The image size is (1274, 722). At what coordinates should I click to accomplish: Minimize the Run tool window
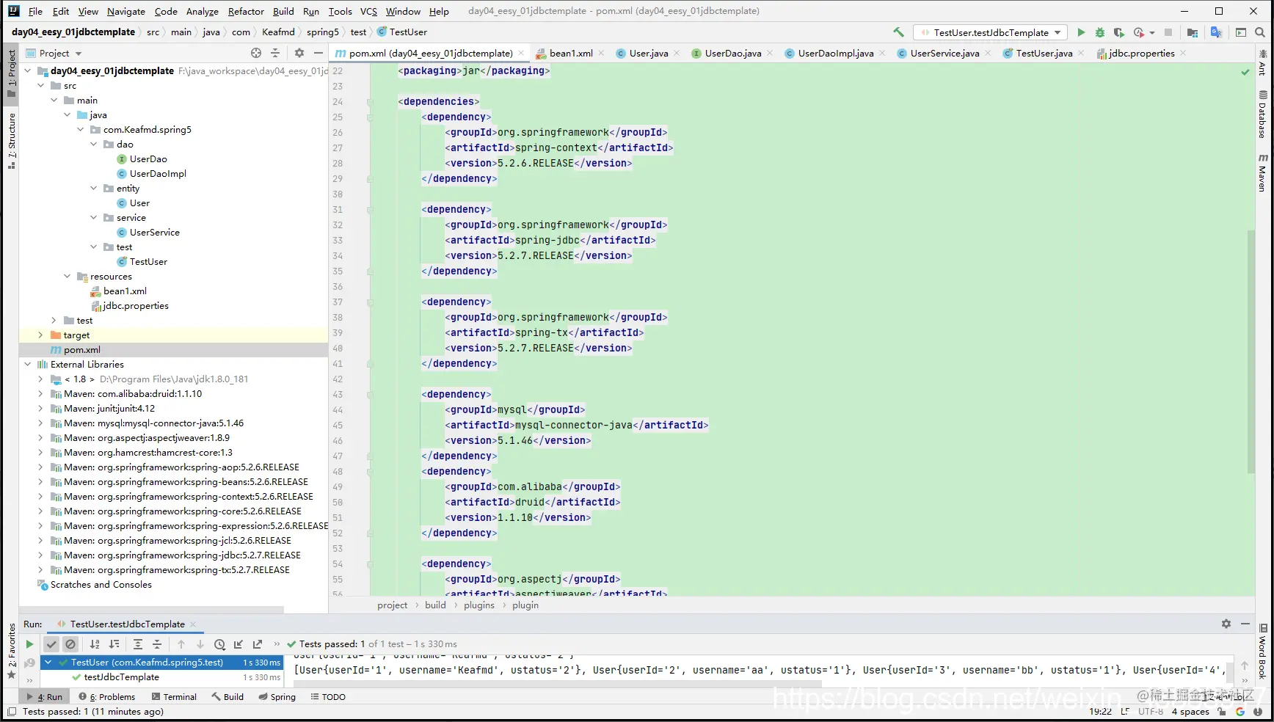pyautogui.click(x=1245, y=624)
